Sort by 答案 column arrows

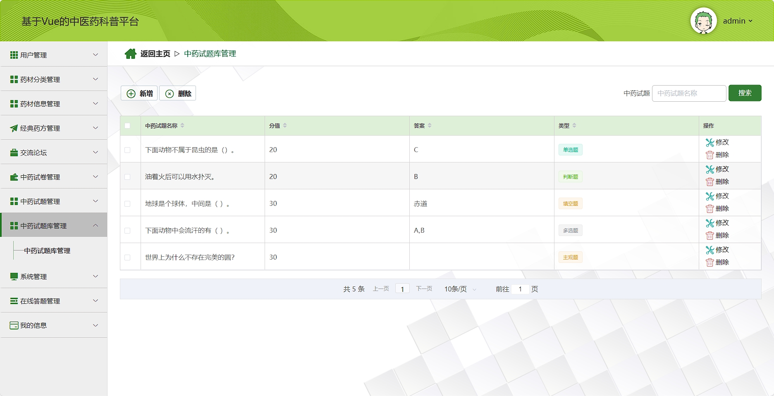430,126
